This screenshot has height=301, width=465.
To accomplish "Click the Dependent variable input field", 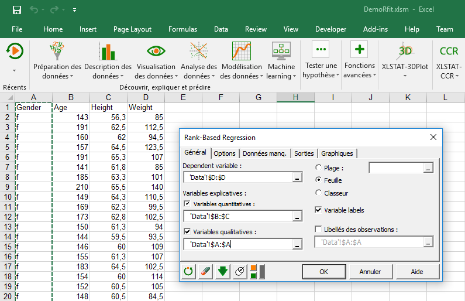I will coord(237,177).
